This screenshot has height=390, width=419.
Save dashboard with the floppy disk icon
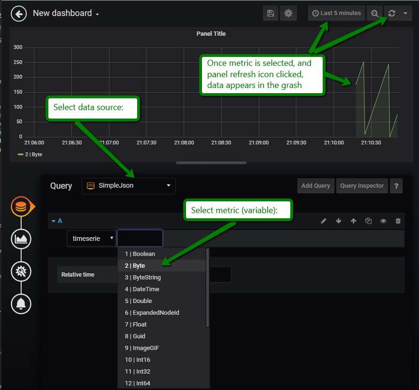[x=271, y=14]
